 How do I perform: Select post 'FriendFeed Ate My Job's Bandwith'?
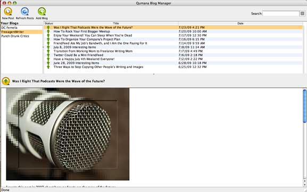click(100, 43)
